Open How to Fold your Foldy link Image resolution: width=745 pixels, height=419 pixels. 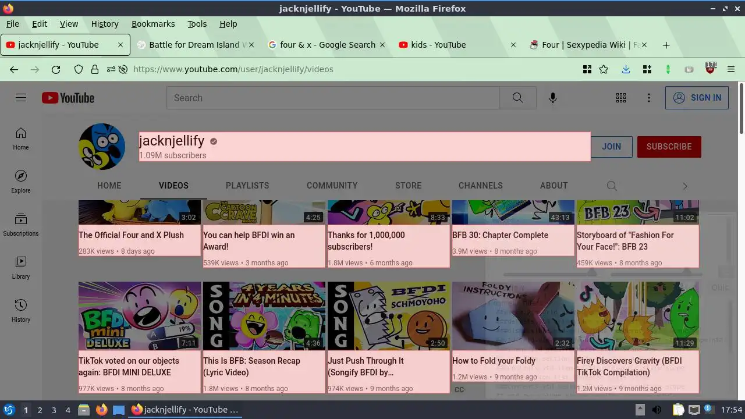[494, 361]
